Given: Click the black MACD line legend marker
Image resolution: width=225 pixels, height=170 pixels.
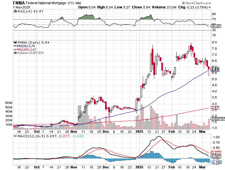Looking at the screenshot, I should 15,136.
